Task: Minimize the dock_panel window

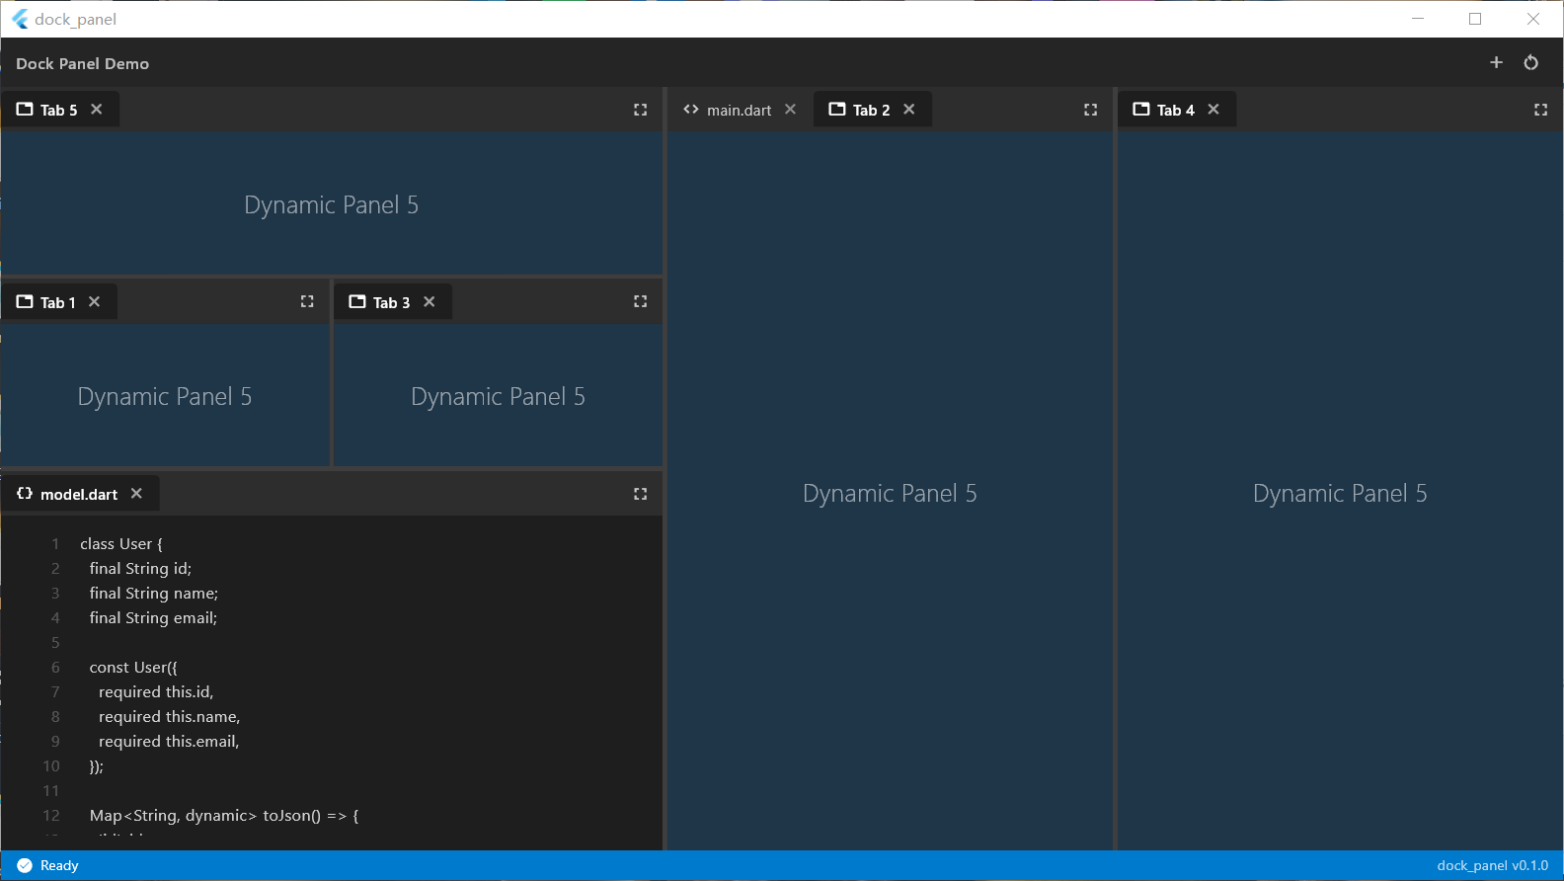Action: coord(1418,19)
